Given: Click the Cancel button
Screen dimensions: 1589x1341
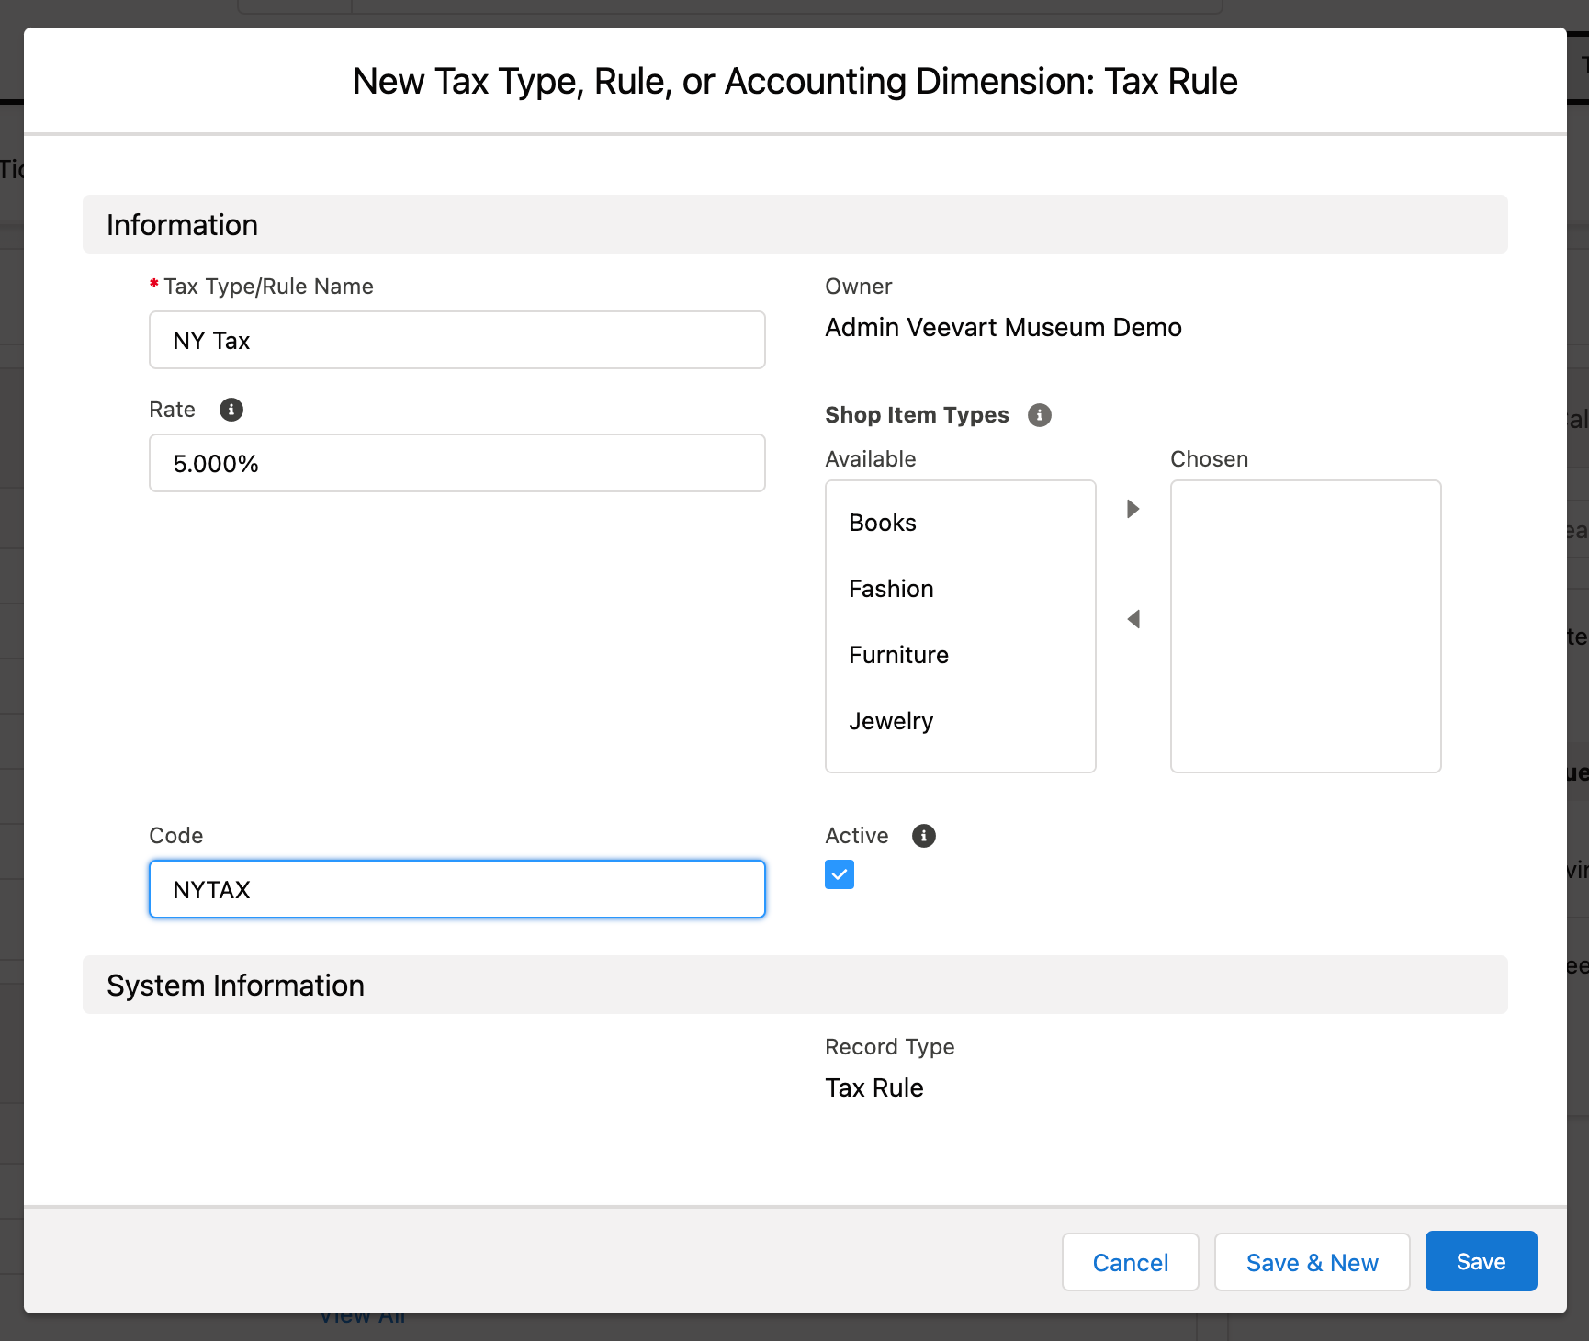Looking at the screenshot, I should tap(1130, 1262).
